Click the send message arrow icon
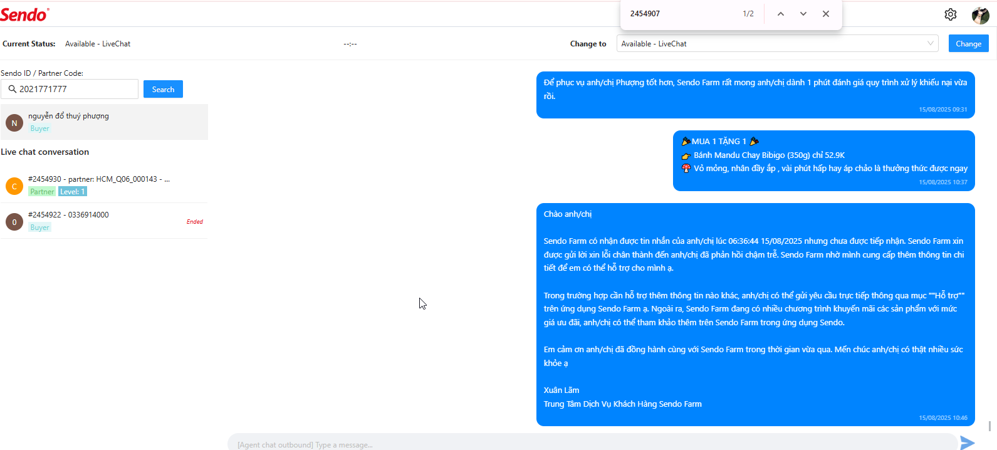This screenshot has height=450, width=997. [x=968, y=443]
